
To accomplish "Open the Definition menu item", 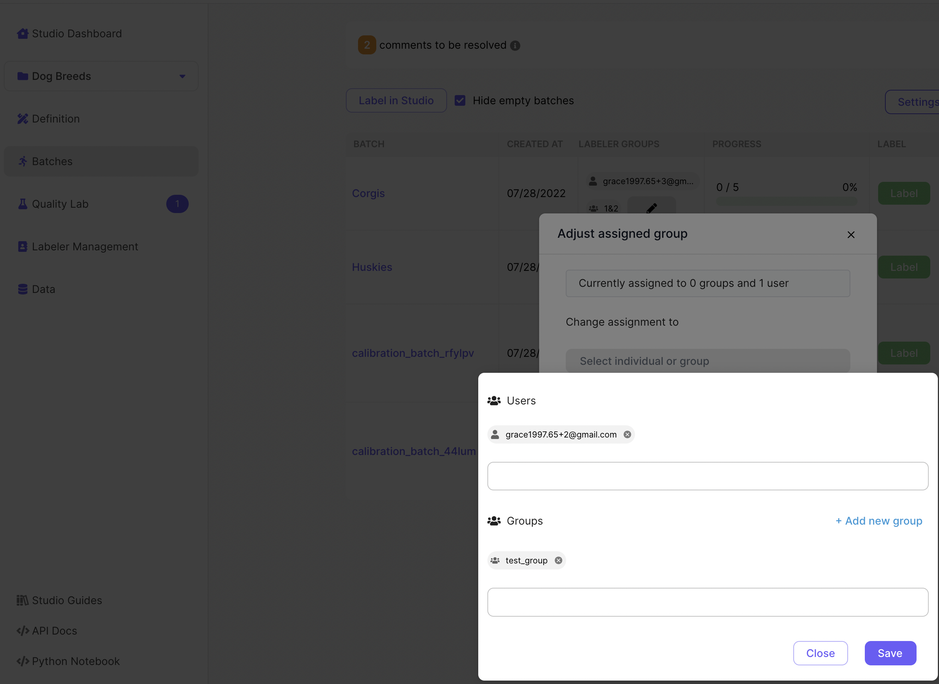I will (x=56, y=119).
